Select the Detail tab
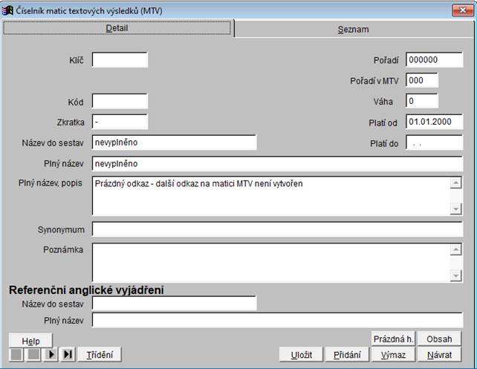The width and height of the screenshot is (477, 369). coord(117,28)
